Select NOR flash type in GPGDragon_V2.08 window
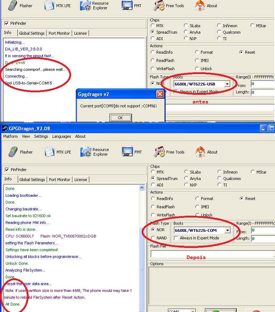The height and width of the screenshot is (312, 275). pyautogui.click(x=153, y=230)
